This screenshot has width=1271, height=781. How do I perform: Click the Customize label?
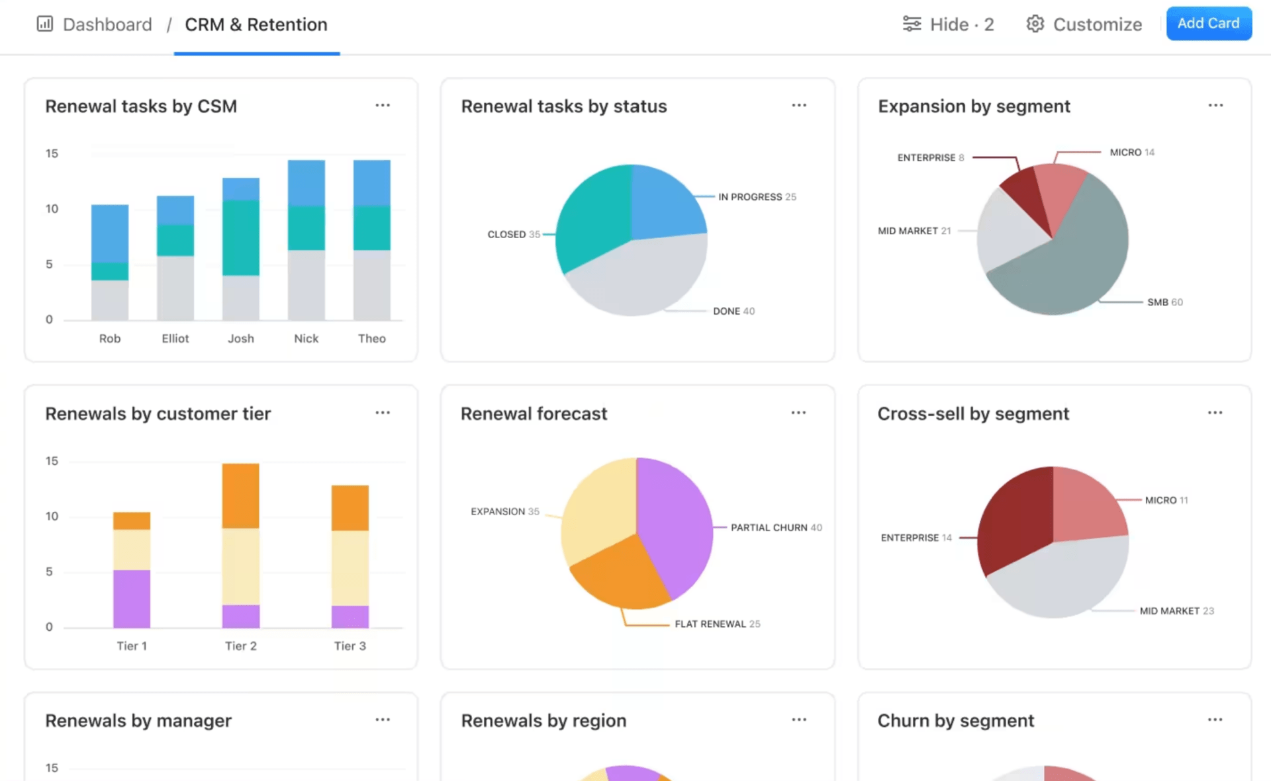[x=1098, y=24]
